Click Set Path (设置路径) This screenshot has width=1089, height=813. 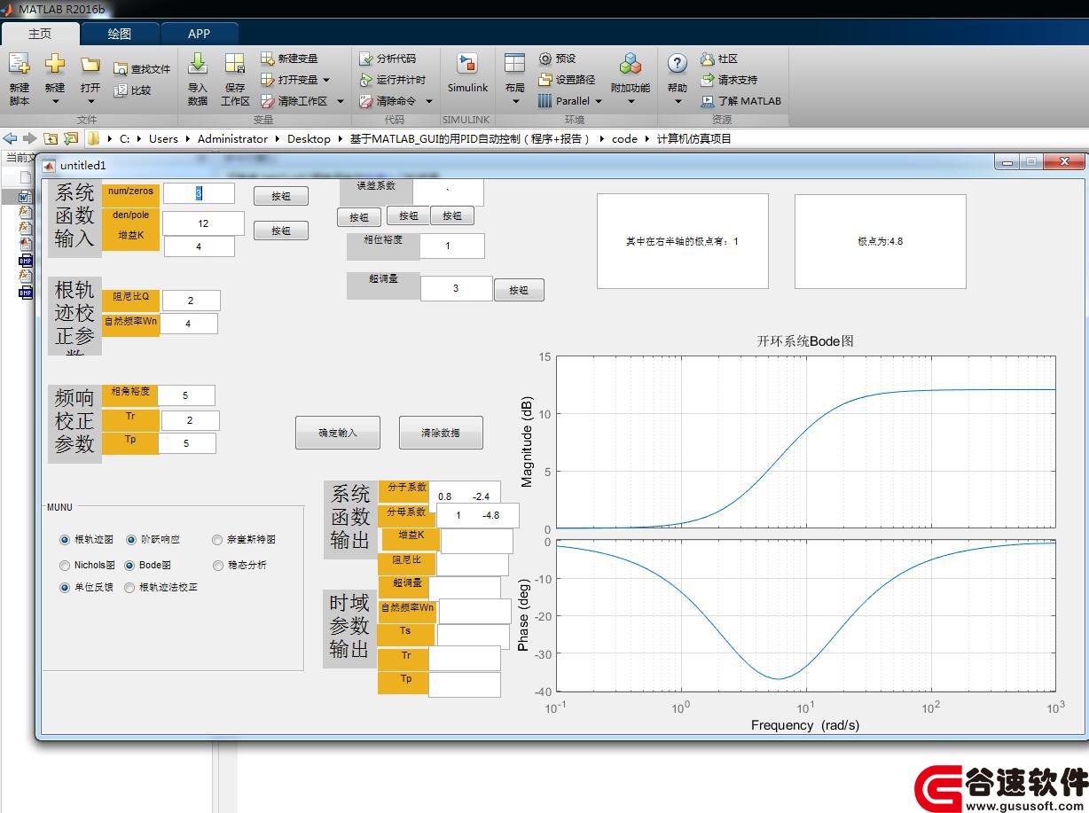point(567,80)
